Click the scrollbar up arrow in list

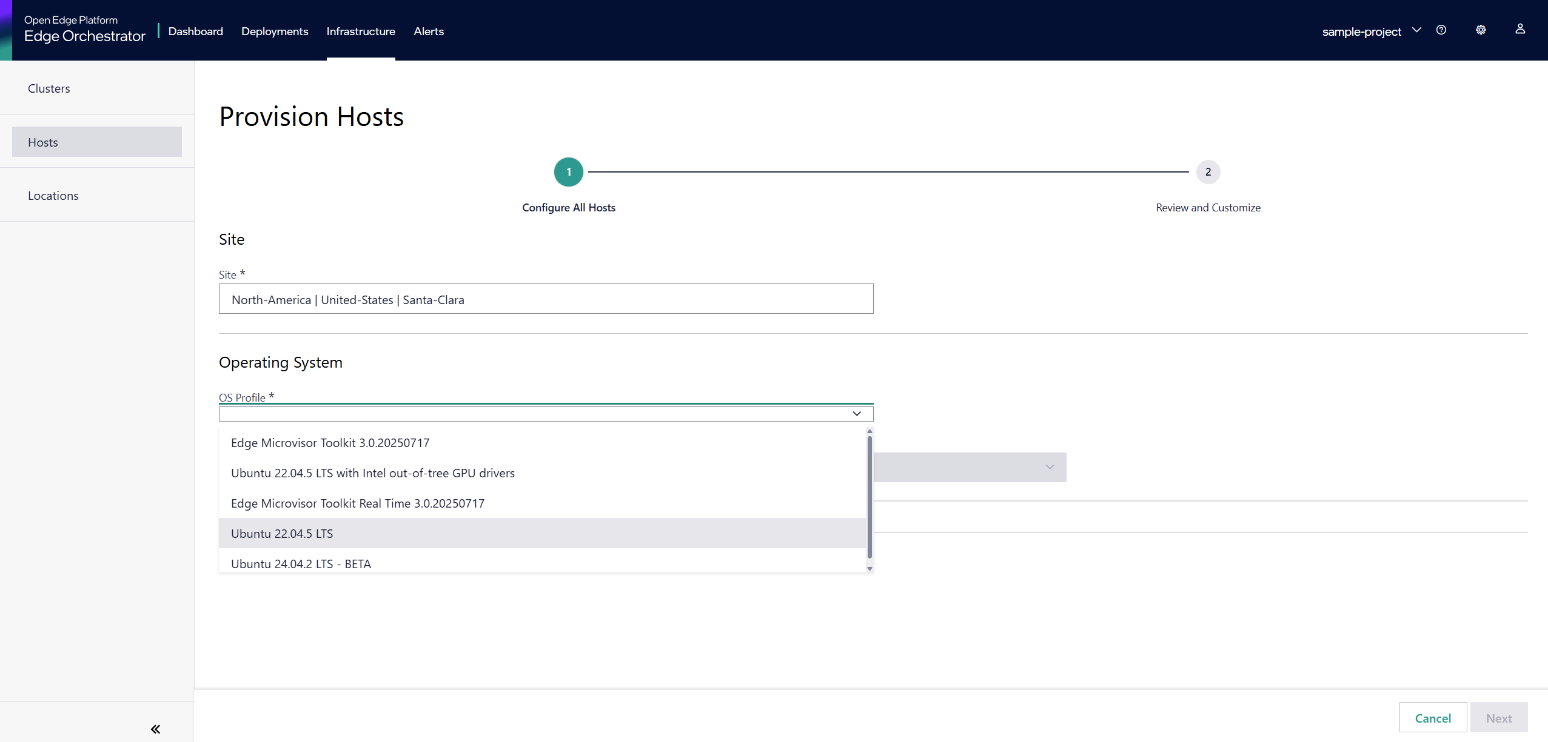coord(869,431)
